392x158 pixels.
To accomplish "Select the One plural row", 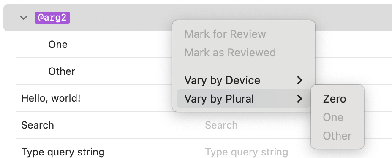I will [58, 45].
